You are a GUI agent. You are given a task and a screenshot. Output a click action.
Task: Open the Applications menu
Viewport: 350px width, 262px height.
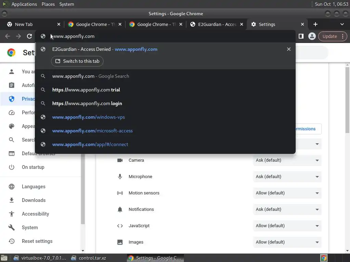(24, 4)
